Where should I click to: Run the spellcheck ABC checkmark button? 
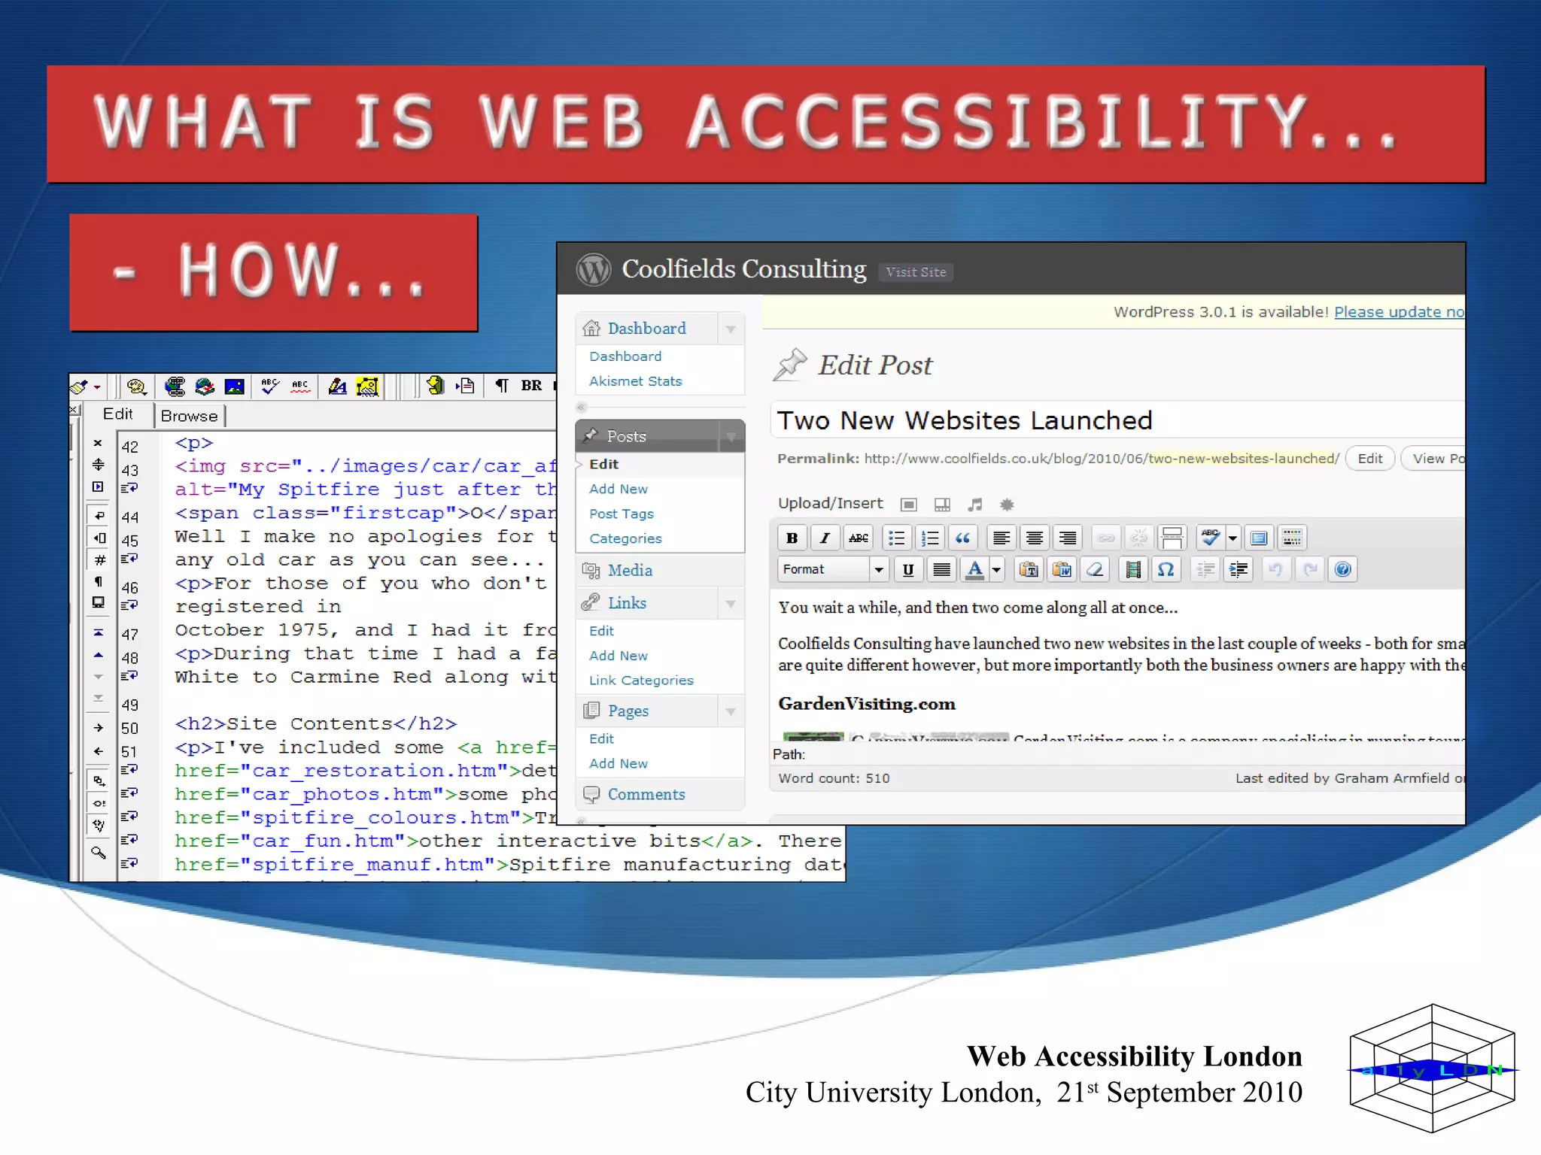[x=1211, y=538]
